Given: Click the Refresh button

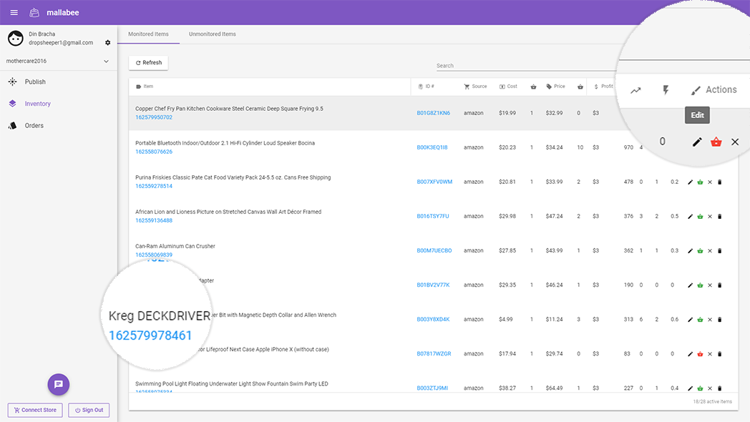Looking at the screenshot, I should click(x=148, y=63).
